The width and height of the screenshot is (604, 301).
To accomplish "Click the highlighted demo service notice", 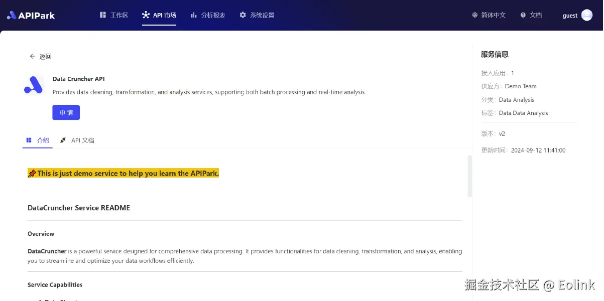I will coord(124,173).
